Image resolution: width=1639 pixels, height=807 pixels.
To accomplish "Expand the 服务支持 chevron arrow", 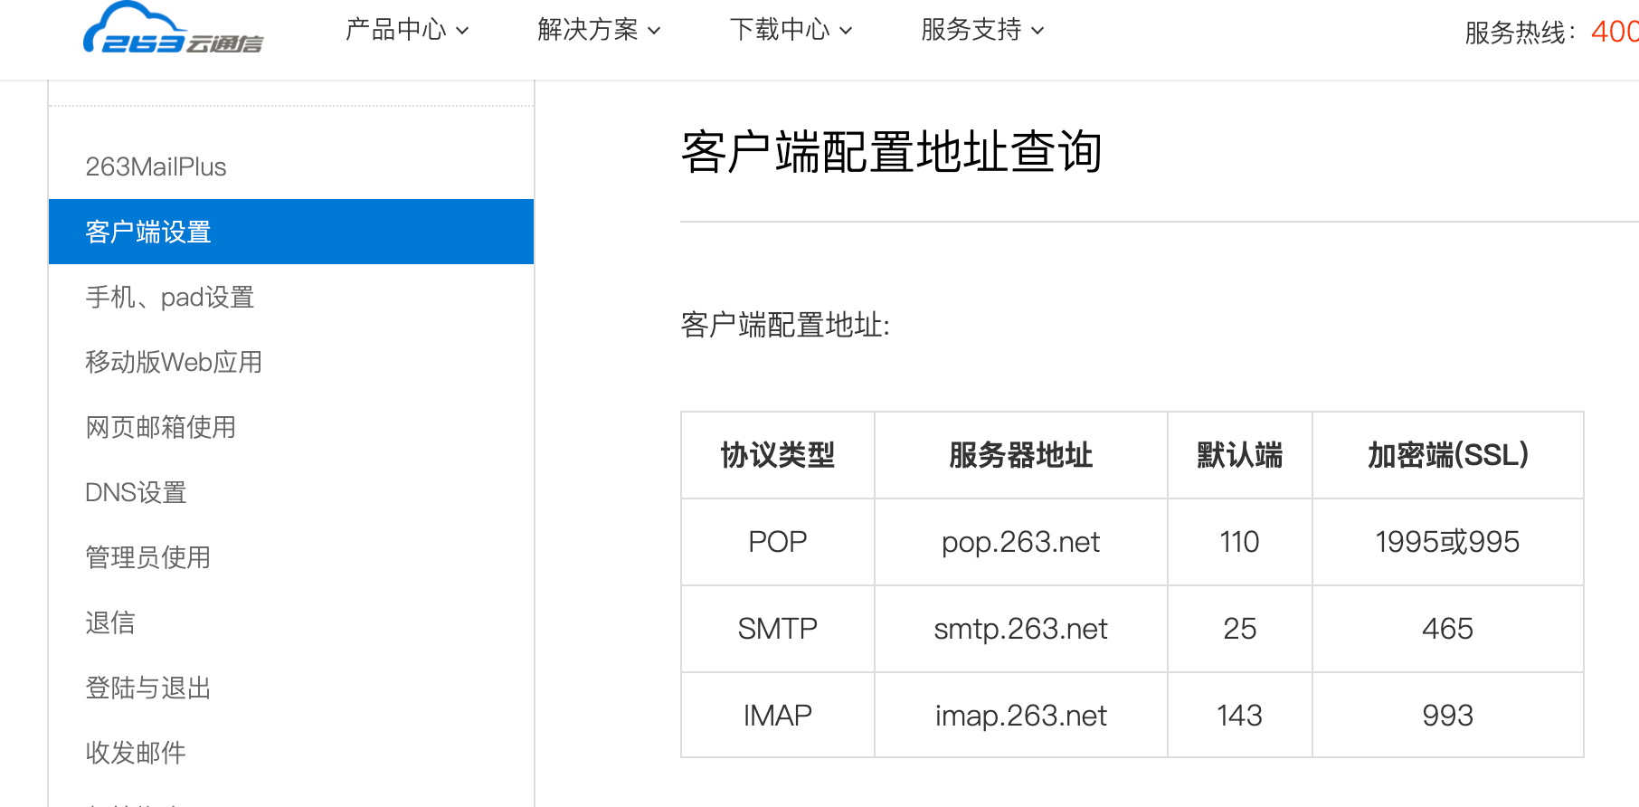I will [1037, 31].
